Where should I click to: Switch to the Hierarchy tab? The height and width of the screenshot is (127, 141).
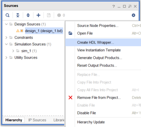pos(14,120)
